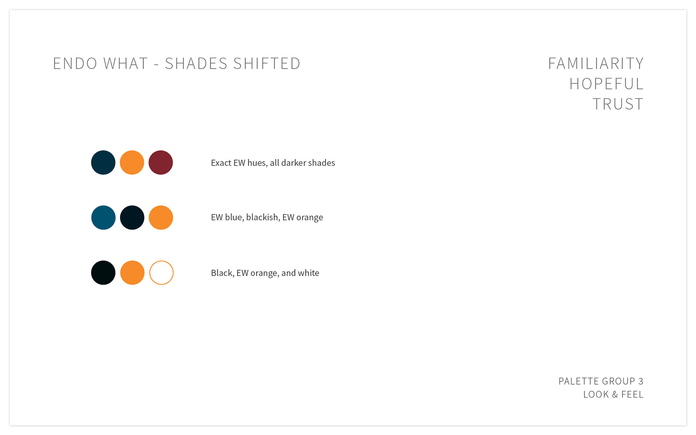Click the blackish swatch in second row
The height and width of the screenshot is (435, 696).
coord(132,218)
